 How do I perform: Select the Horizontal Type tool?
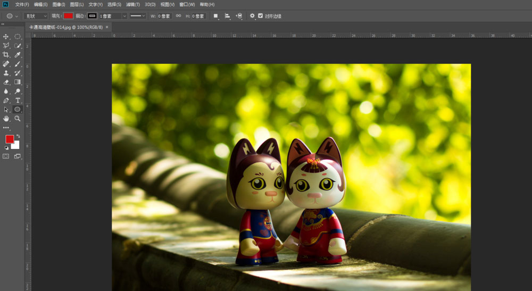tap(18, 100)
